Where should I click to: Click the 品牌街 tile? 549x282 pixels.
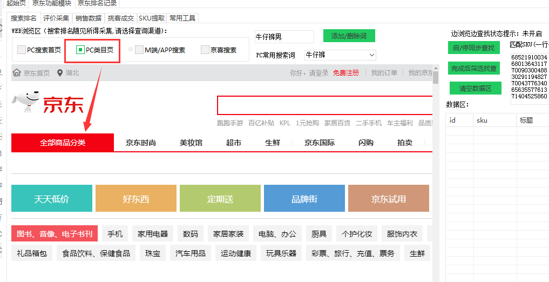click(x=304, y=198)
